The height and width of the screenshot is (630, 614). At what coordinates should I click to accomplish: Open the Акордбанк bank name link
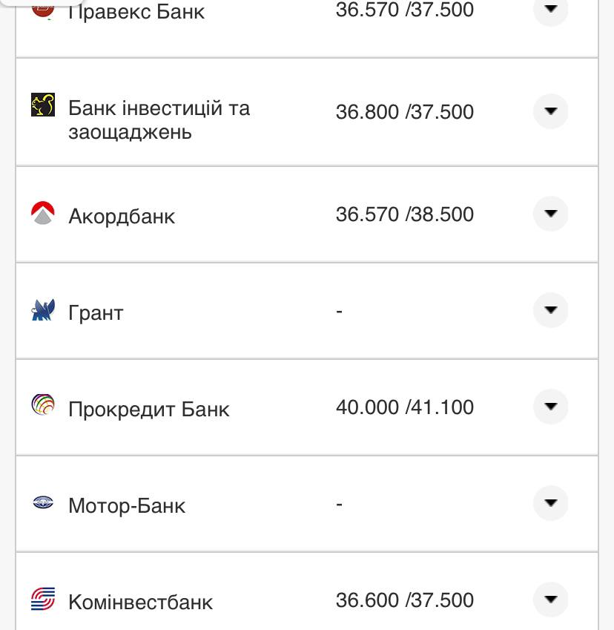pos(122,217)
